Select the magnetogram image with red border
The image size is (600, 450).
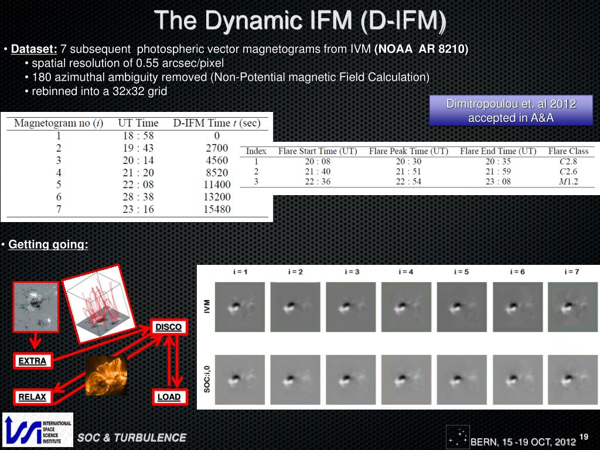tap(36, 307)
